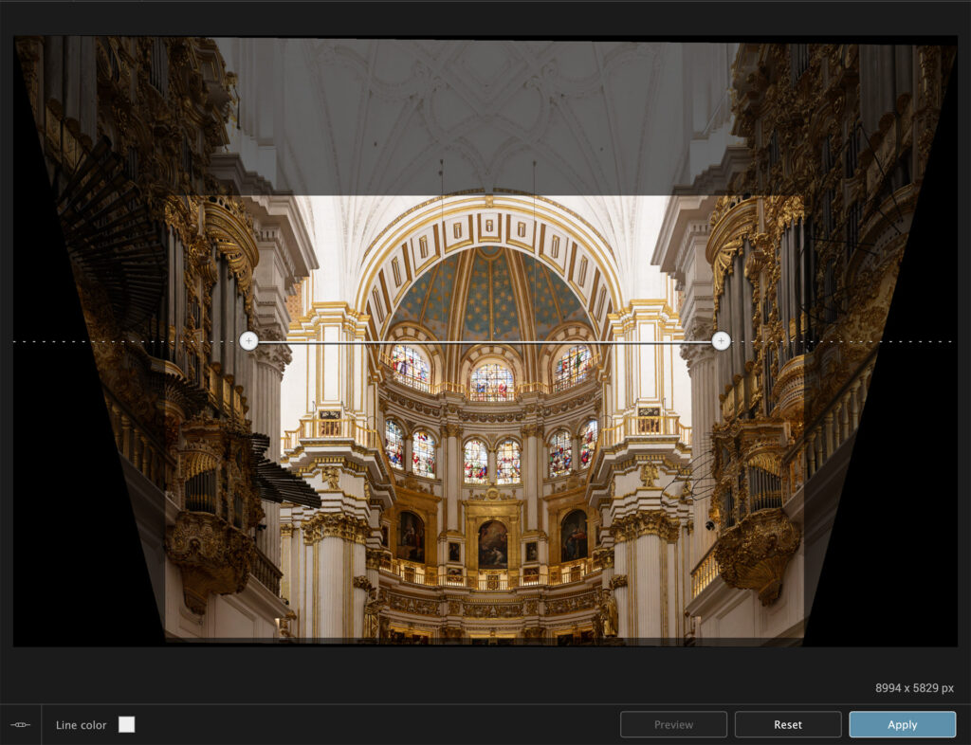971x745 pixels.
Task: Click the solid horizon line between handles
Action: pos(484,341)
